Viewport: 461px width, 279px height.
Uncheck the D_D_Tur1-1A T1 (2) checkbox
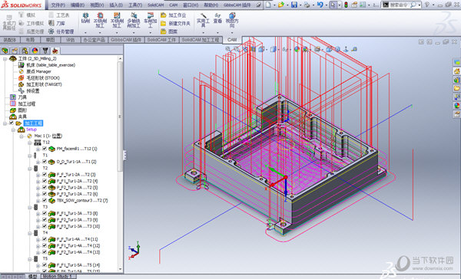[45, 162]
